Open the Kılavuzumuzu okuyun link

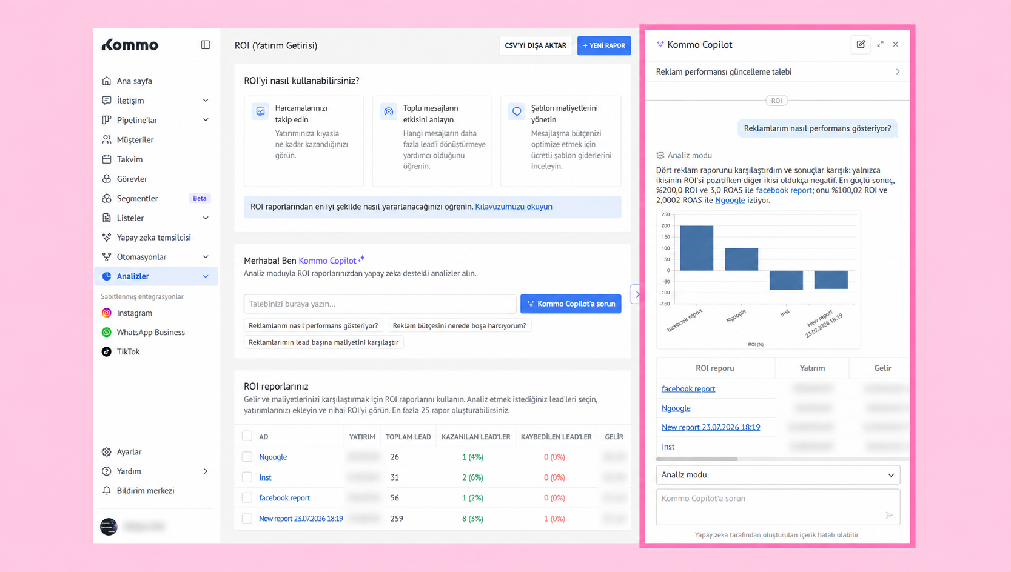514,207
